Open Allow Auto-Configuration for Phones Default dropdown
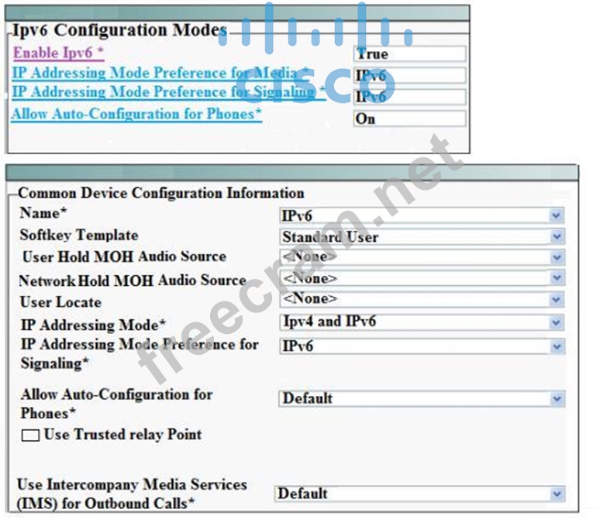The height and width of the screenshot is (523, 600). pos(421,399)
